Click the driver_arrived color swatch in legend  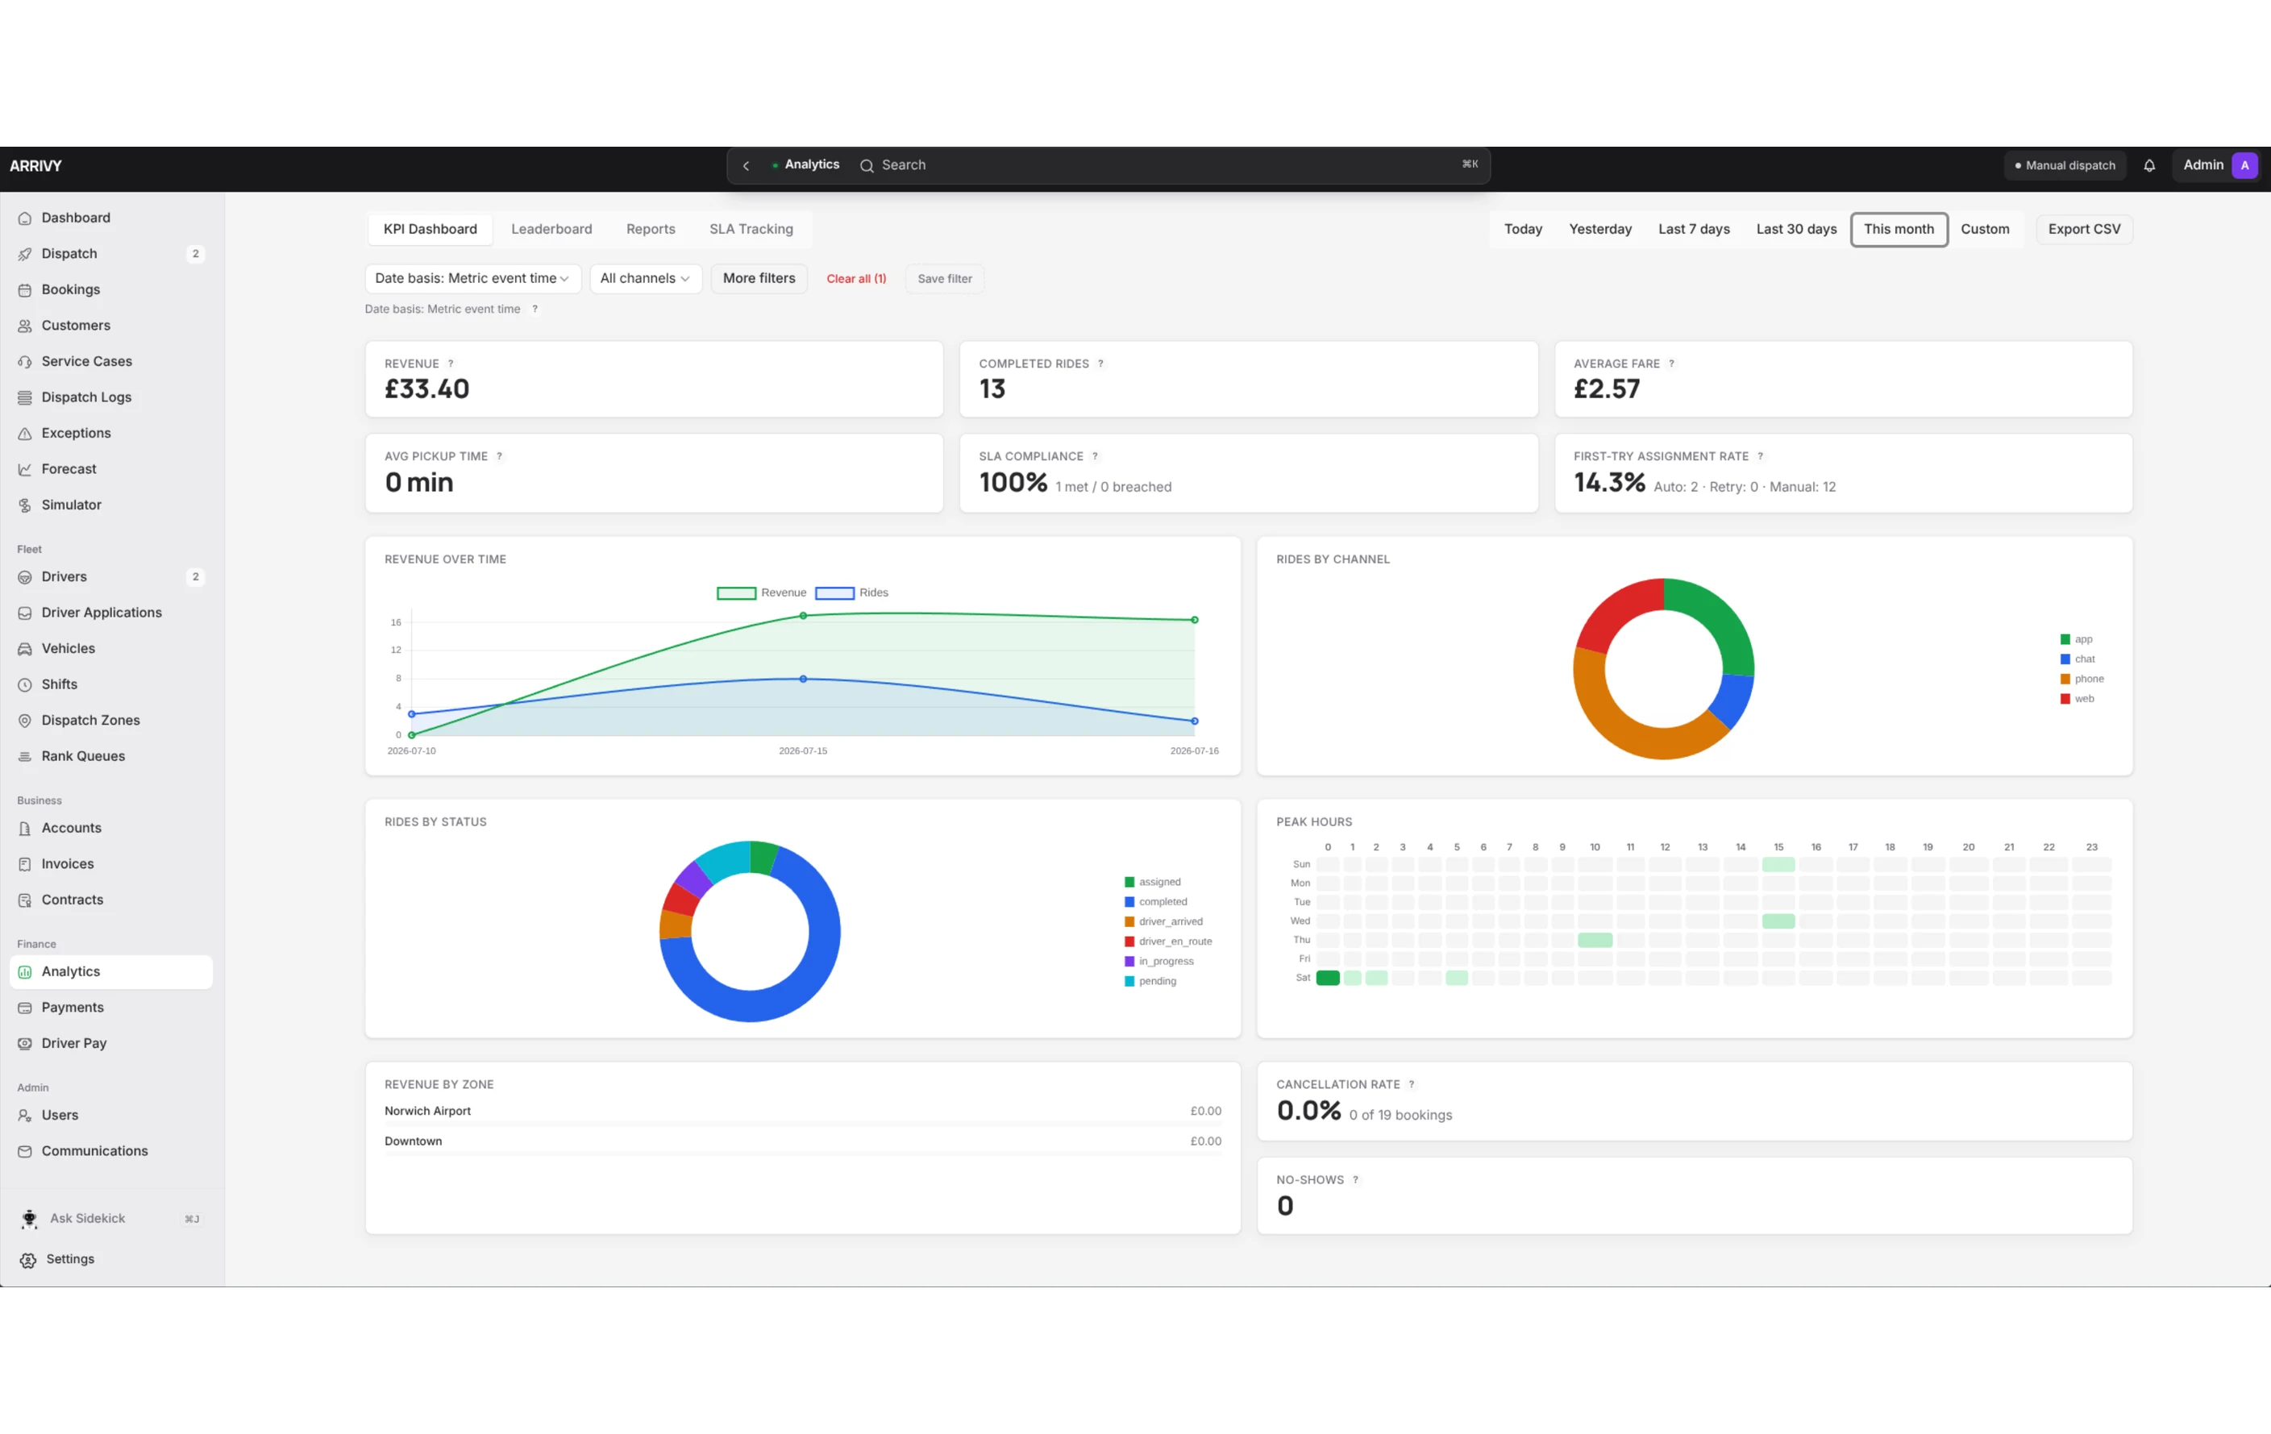pos(1129,922)
